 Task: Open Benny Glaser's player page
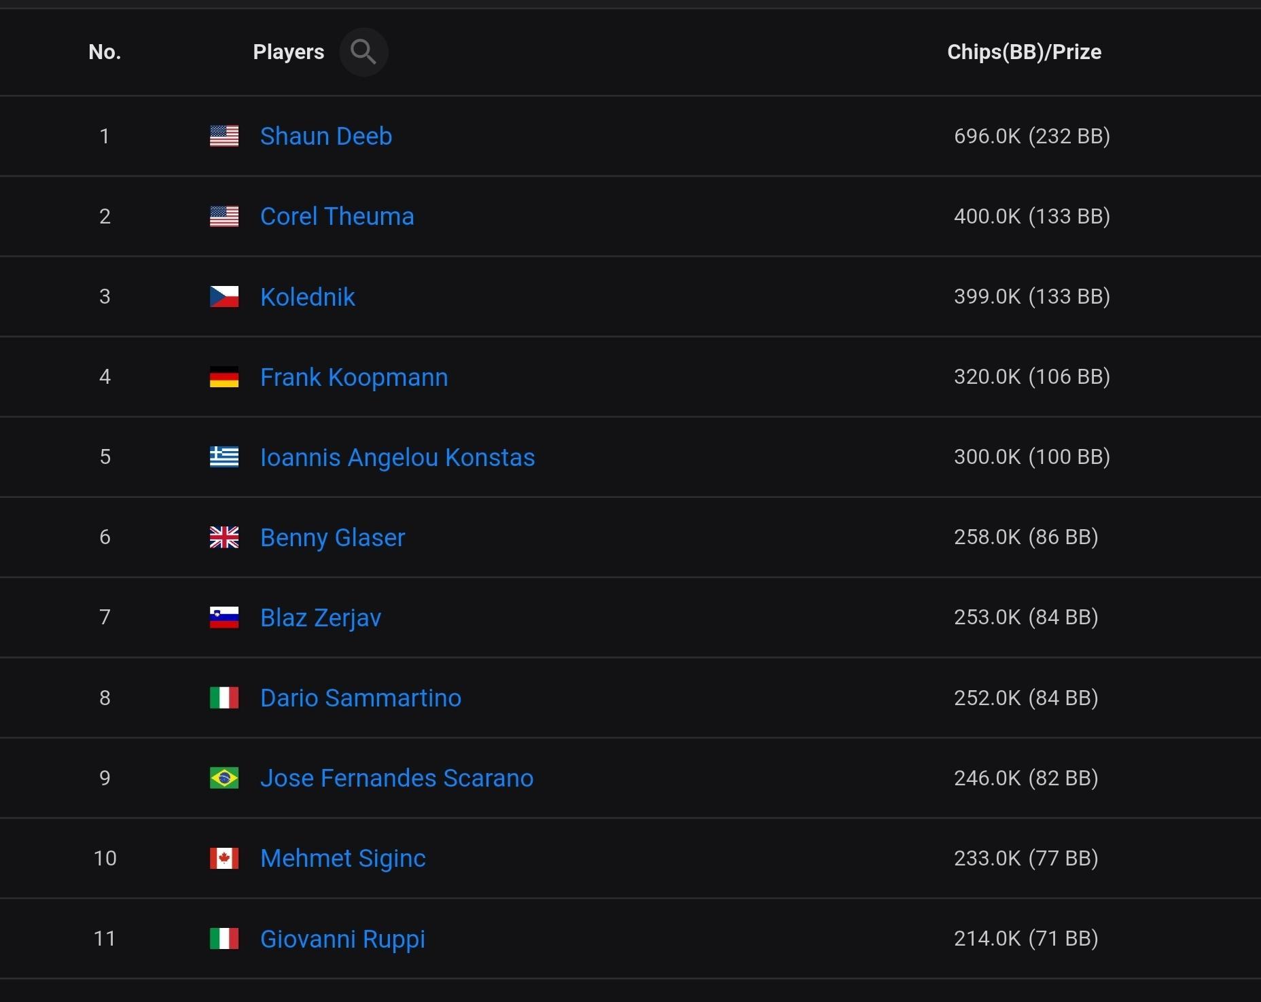point(333,537)
